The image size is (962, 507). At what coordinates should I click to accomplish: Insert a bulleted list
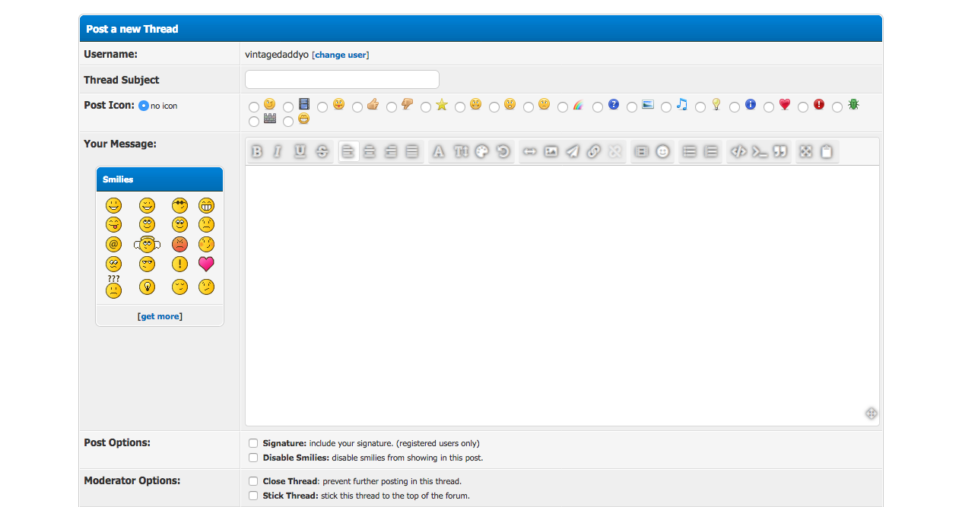[690, 151]
